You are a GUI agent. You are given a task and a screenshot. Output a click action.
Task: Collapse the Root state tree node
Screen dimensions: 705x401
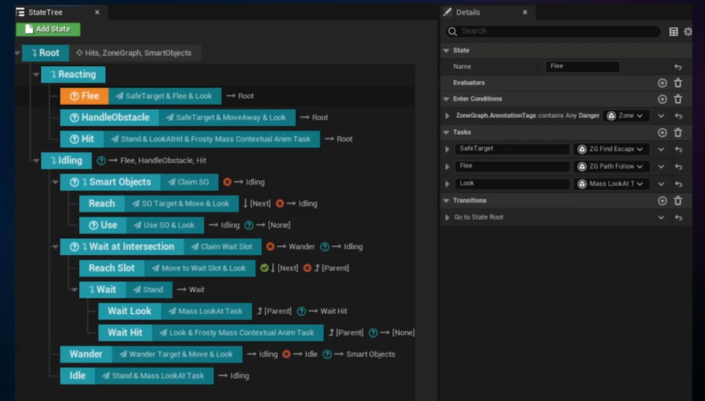click(x=17, y=53)
